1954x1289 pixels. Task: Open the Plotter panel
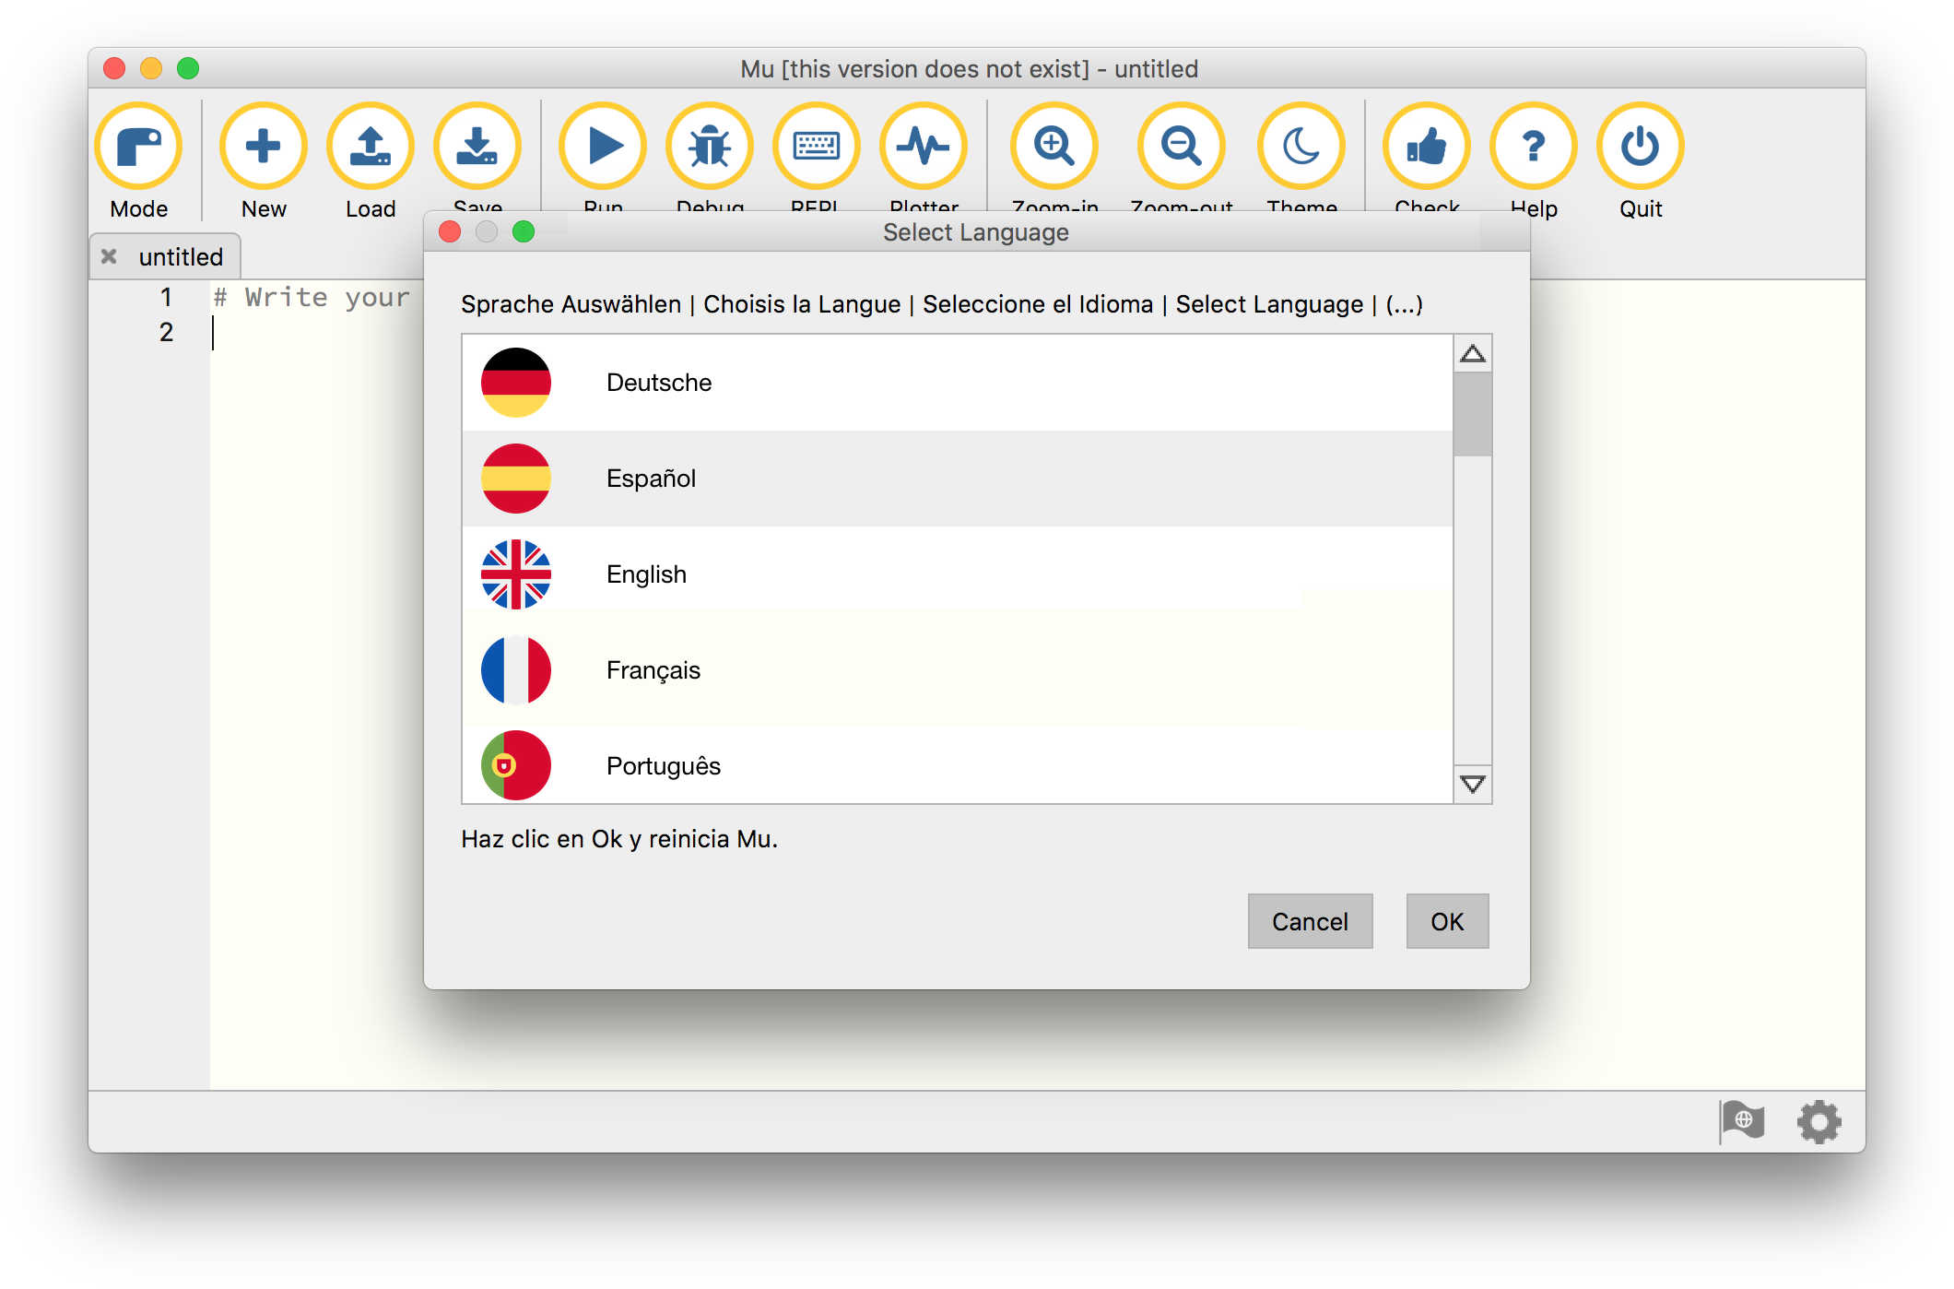click(x=924, y=146)
